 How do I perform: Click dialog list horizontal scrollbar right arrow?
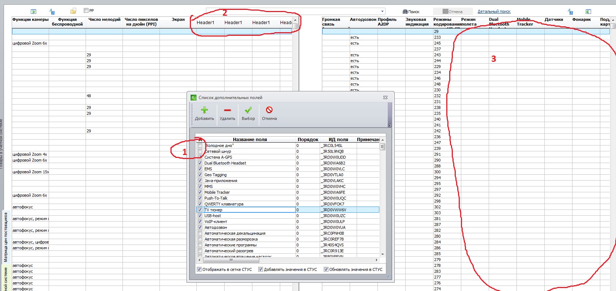(376, 260)
